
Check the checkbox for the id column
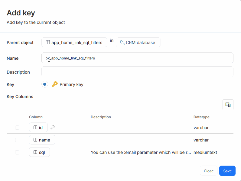pyautogui.click(x=17, y=128)
